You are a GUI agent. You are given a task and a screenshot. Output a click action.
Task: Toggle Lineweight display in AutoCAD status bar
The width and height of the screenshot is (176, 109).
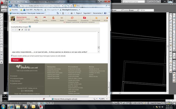pos(50,103)
